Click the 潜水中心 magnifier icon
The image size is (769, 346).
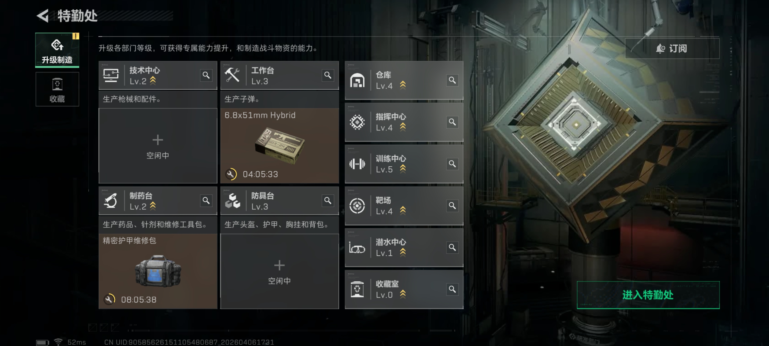452,247
